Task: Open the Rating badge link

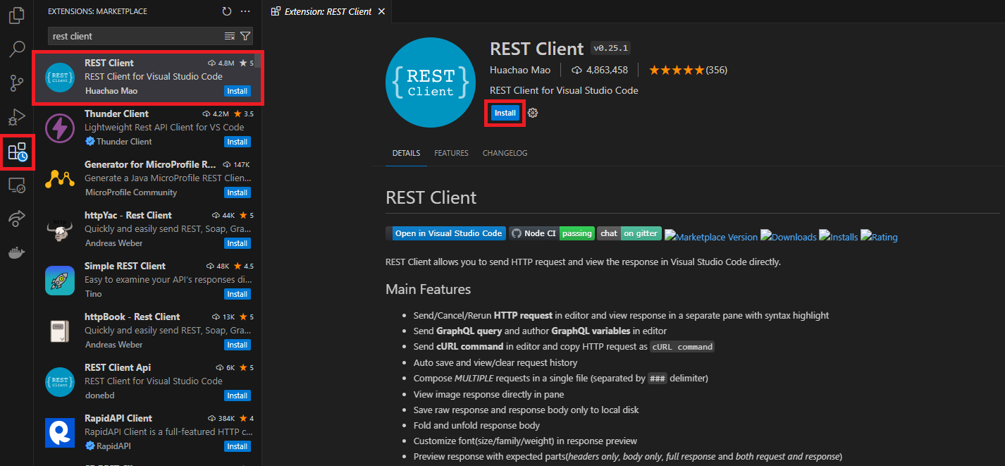Action: coord(879,237)
